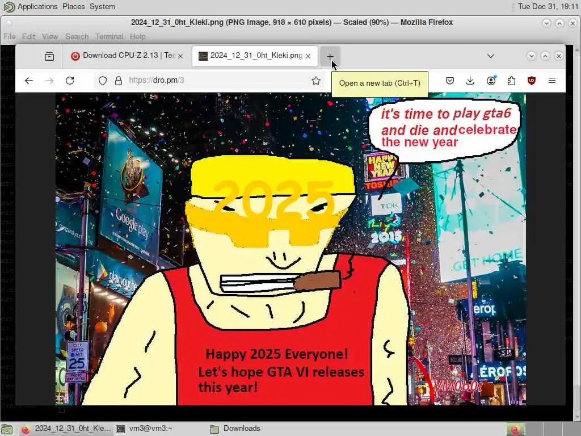The height and width of the screenshot is (436, 581).
Task: Open the Firefox View icon in tab bar
Action: point(49,56)
